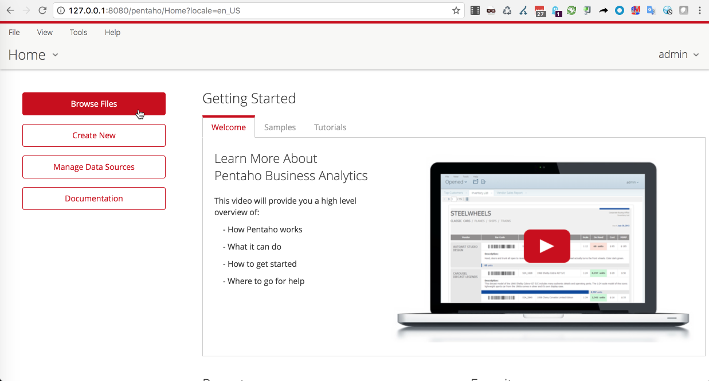Image resolution: width=709 pixels, height=381 pixels.
Task: Expand the Home perspective dropdown
Action: (x=55, y=55)
